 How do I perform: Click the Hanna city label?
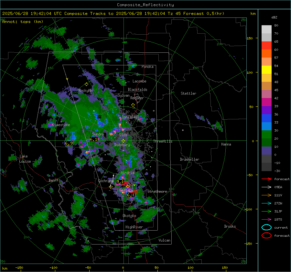pos(226,144)
